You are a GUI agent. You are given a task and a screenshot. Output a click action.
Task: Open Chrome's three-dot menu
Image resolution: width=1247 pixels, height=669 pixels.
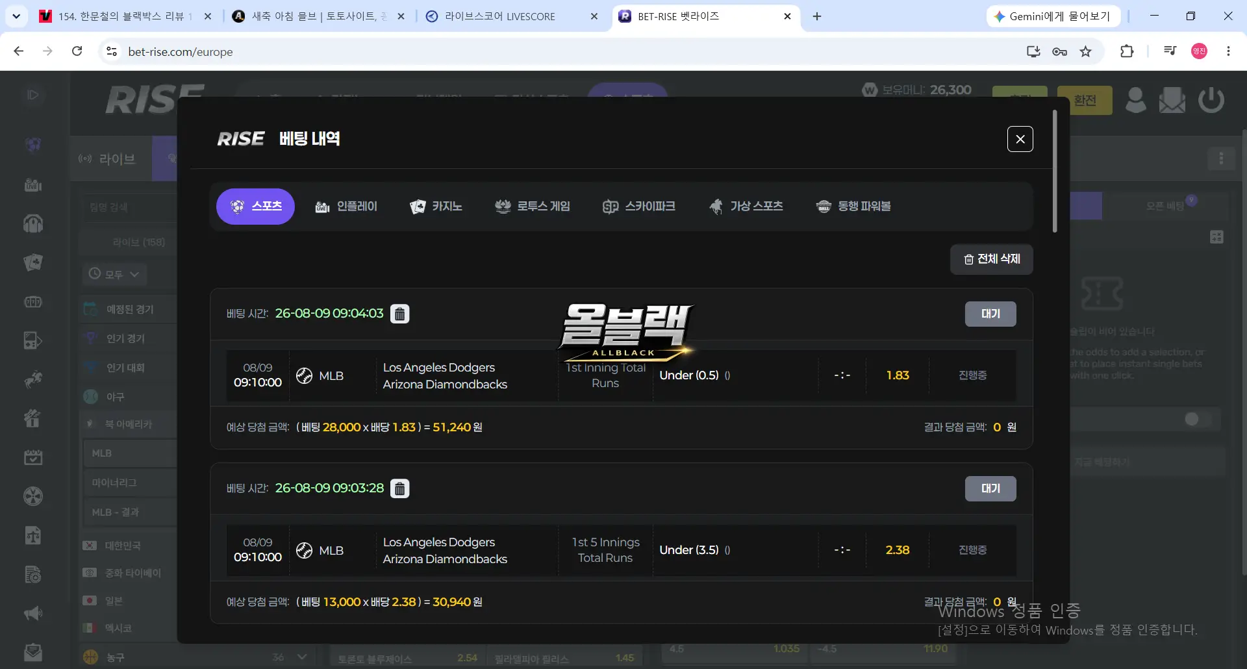pos(1228,51)
